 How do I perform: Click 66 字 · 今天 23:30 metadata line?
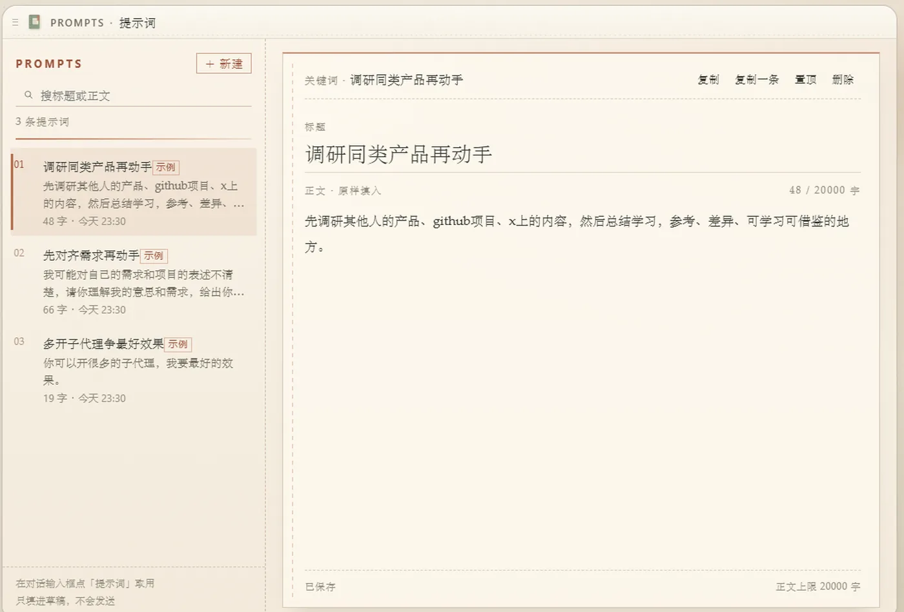[x=85, y=310]
